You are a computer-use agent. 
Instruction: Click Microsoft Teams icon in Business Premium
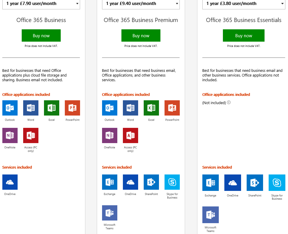(110, 213)
